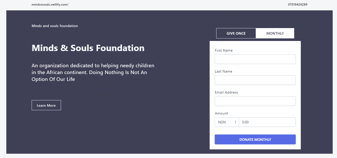Click the Last Name label
This screenshot has width=337, height=158.
224,71
